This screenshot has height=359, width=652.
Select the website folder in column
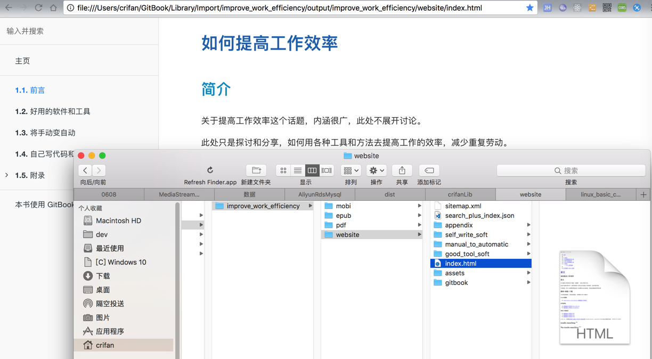click(x=372, y=234)
